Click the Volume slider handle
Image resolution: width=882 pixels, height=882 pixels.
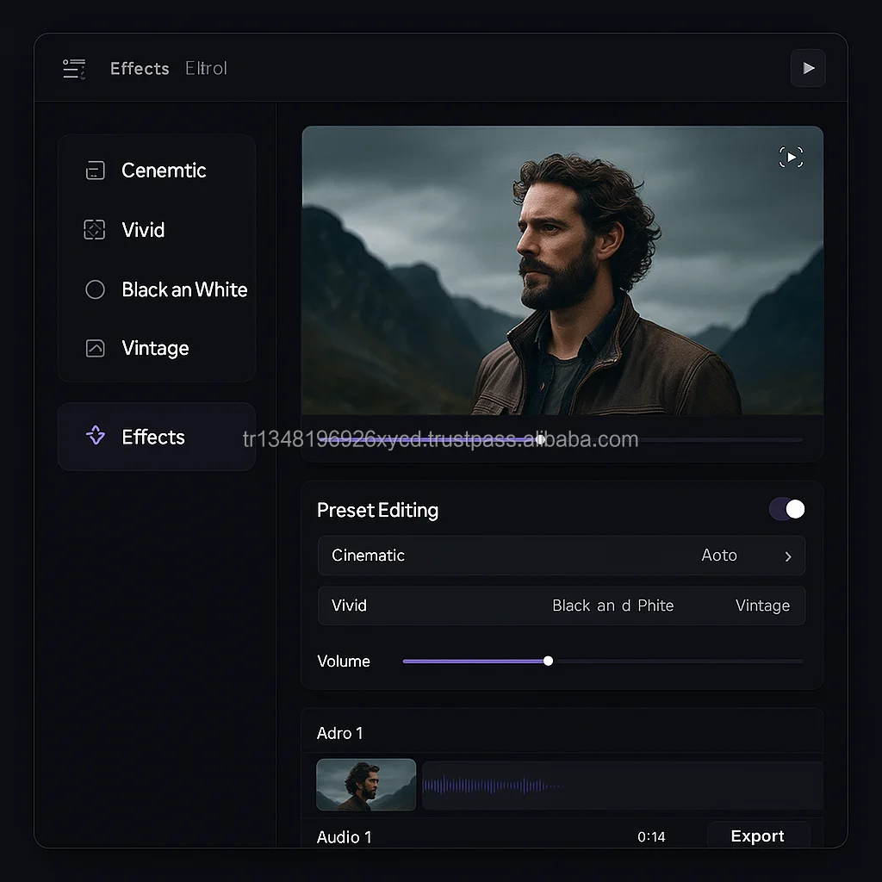pyautogui.click(x=548, y=661)
